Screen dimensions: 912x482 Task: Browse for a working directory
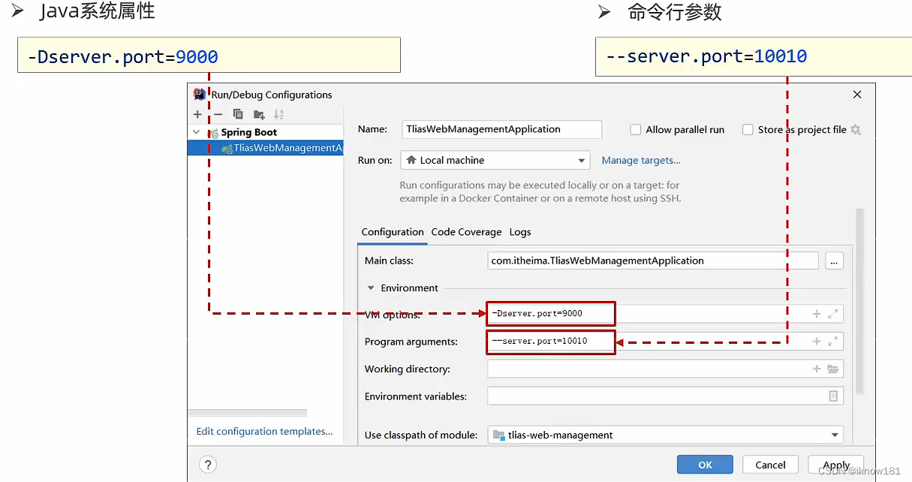tap(833, 369)
